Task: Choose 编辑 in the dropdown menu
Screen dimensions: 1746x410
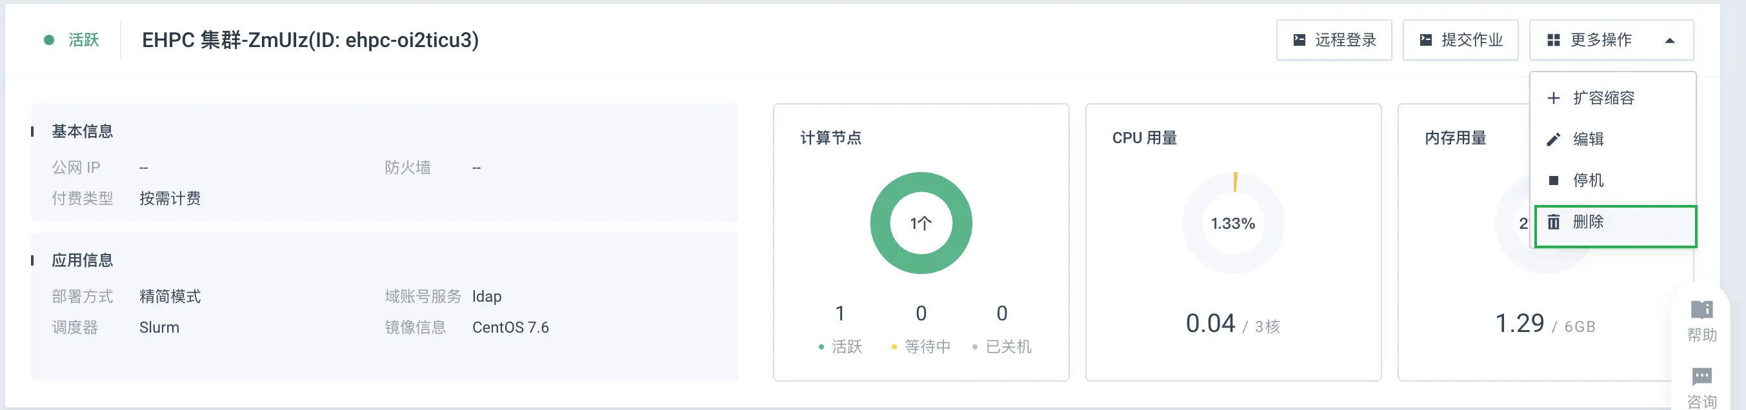Action: tap(1613, 140)
